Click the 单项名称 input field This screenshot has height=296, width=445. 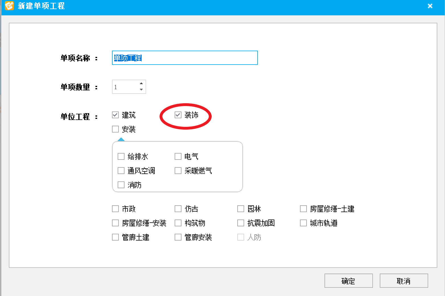click(185, 58)
